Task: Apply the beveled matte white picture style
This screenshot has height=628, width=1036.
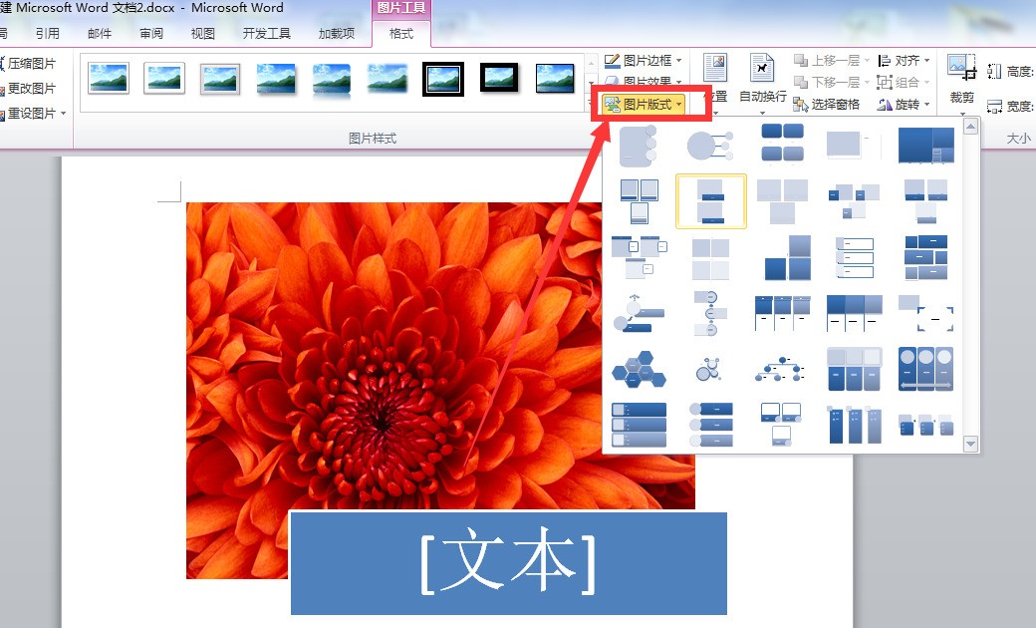Action: click(163, 78)
